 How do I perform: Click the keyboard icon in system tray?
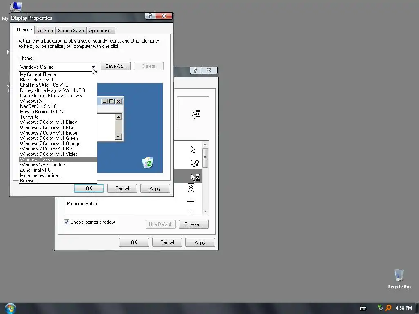point(363,308)
